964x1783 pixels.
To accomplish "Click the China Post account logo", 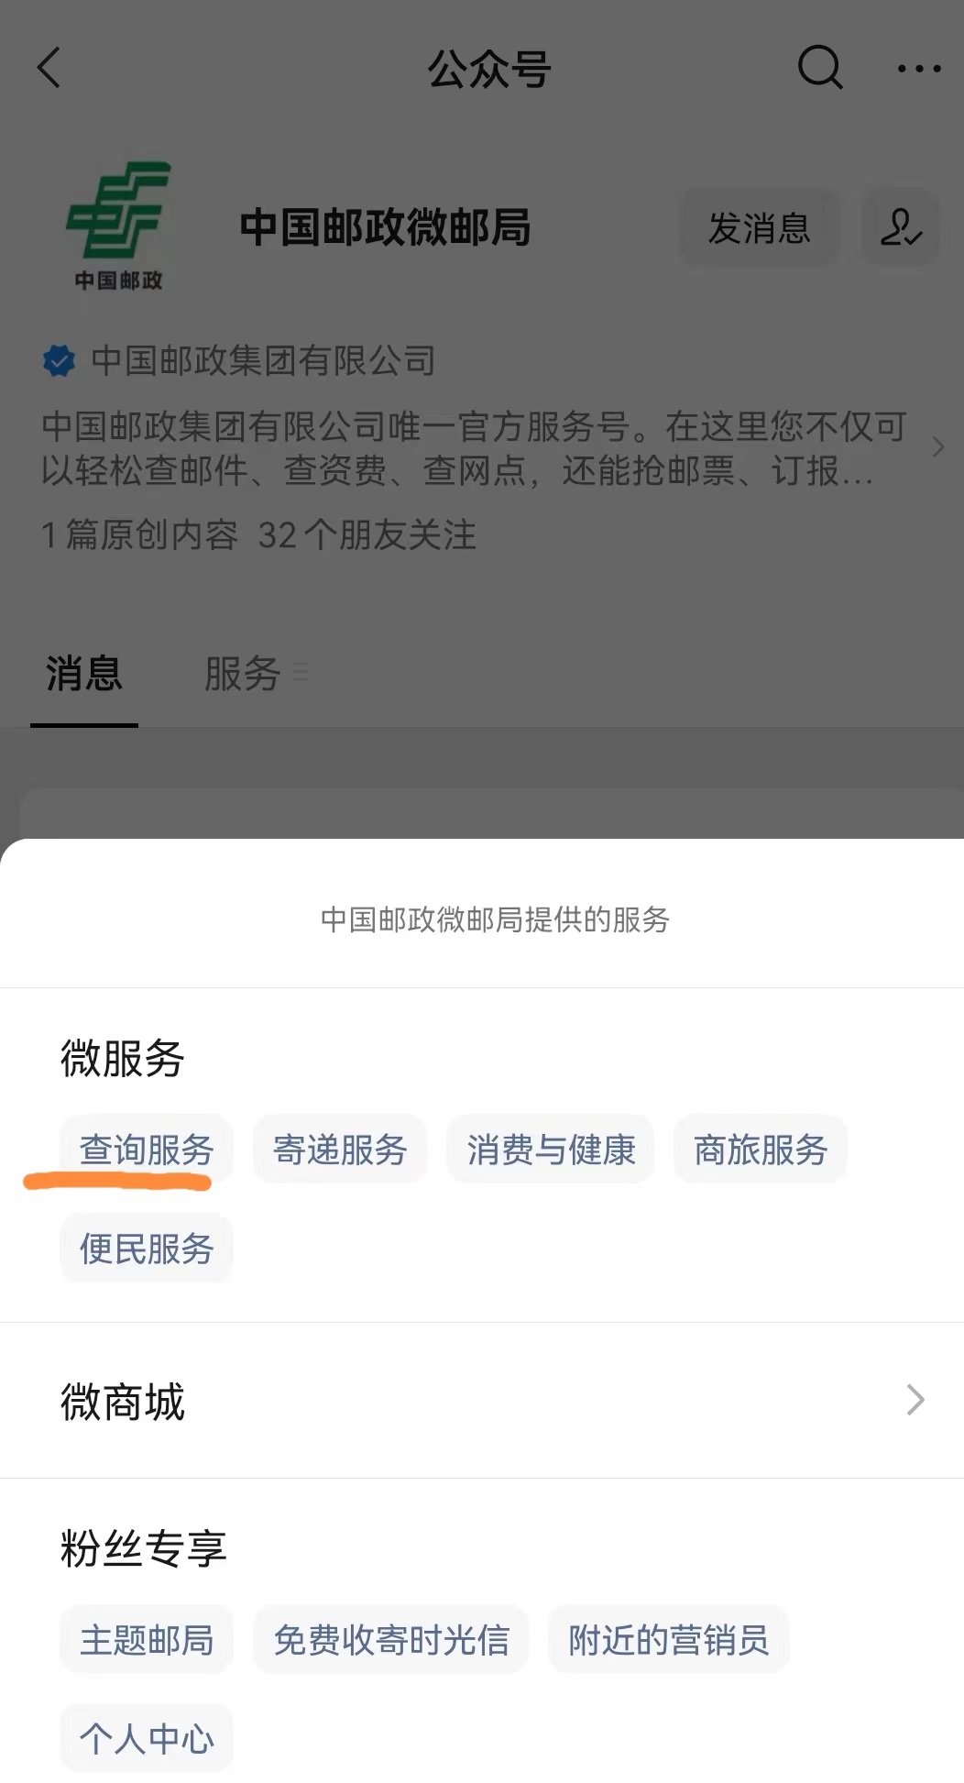I will click(115, 225).
